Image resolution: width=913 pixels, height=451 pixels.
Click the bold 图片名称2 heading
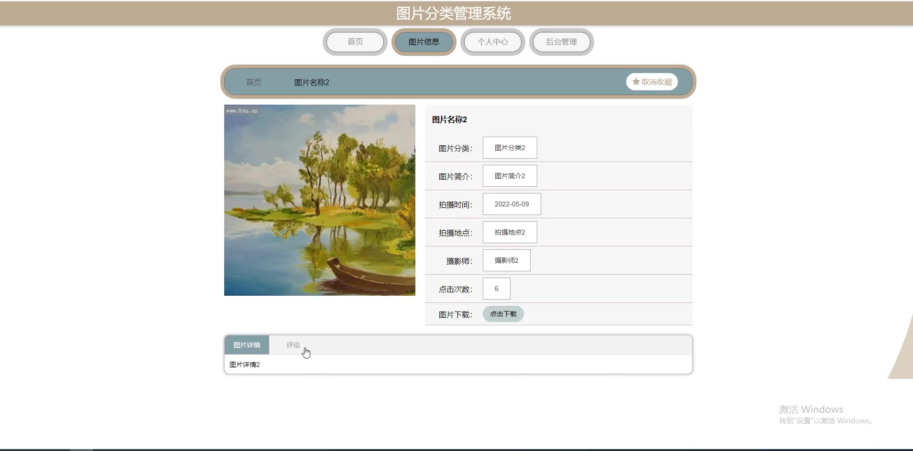pos(449,119)
